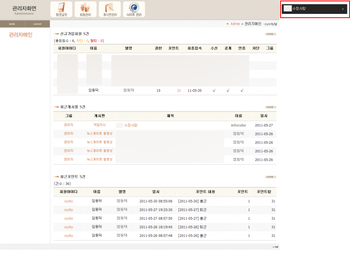The image size is (350, 258).
Task: Click the 게시판관리 board management icon
Action: click(x=109, y=9)
